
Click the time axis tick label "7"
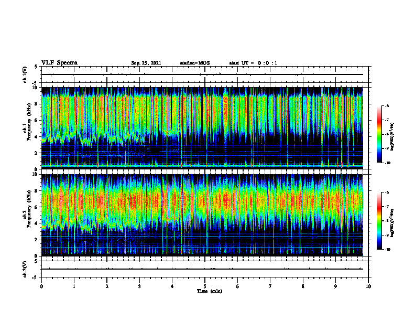click(270, 286)
